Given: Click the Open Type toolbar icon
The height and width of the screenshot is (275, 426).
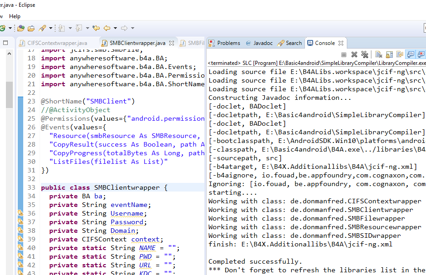Looking at the screenshot, I should pos(21,28).
